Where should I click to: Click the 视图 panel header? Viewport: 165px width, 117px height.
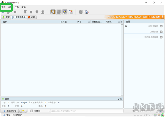144,22
